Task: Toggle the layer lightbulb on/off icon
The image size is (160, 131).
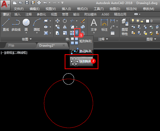Action: tap(133, 21)
